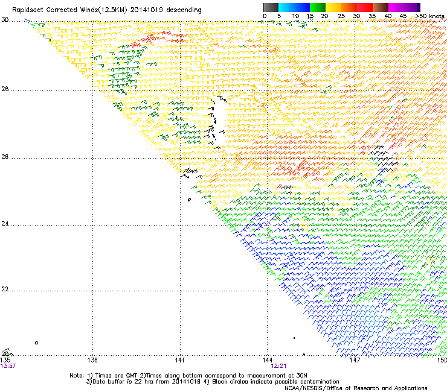Viewport: 447px width, 392px height.
Task: Click the "147" longitude axis label
Action: (355, 360)
